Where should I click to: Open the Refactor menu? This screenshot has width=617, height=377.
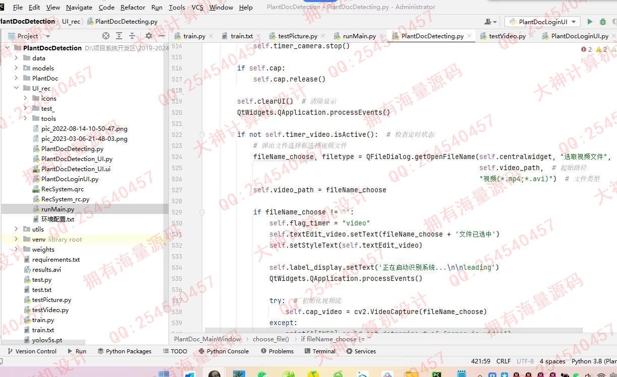(x=133, y=7)
